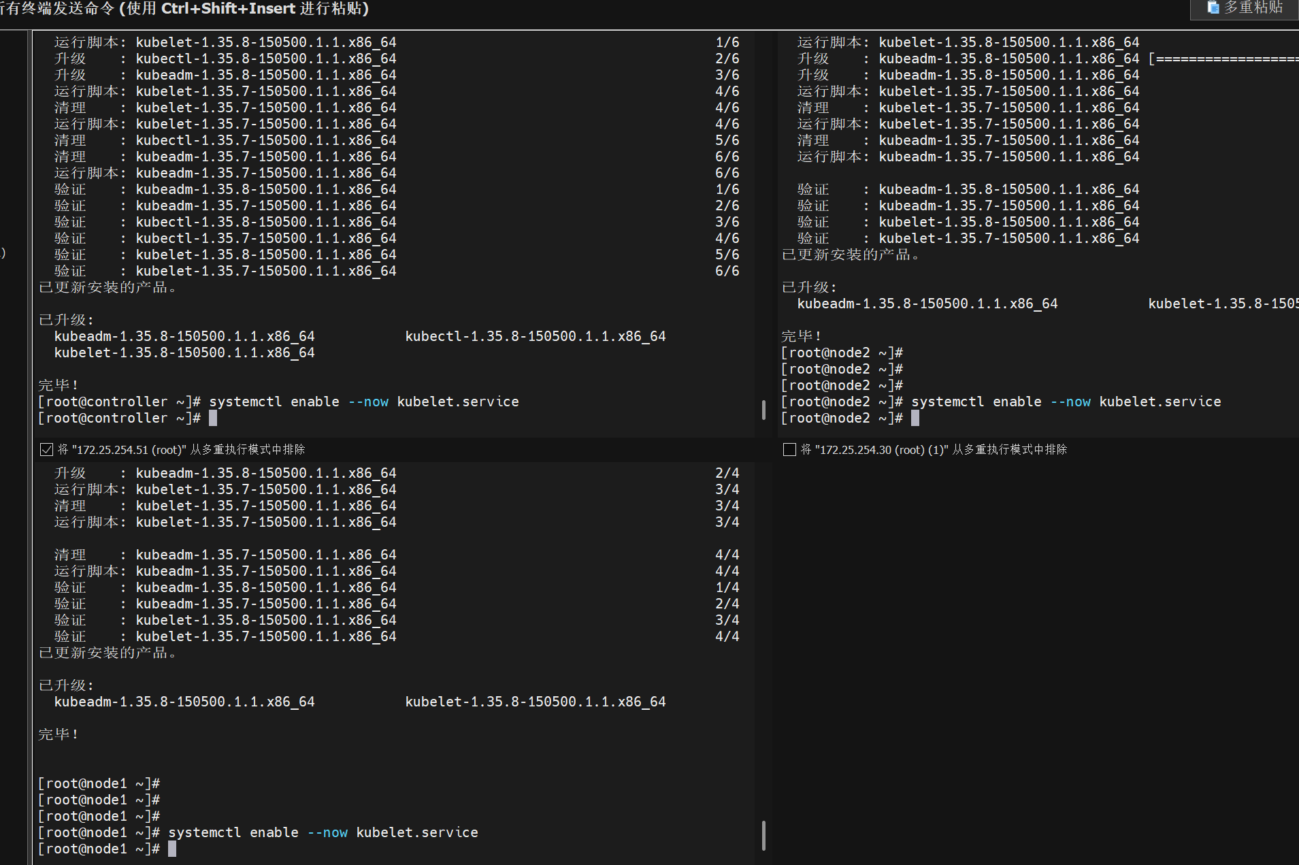The height and width of the screenshot is (865, 1299).
Task: Click 已更新安装的产品。 in node2 terminal
Action: click(x=851, y=255)
